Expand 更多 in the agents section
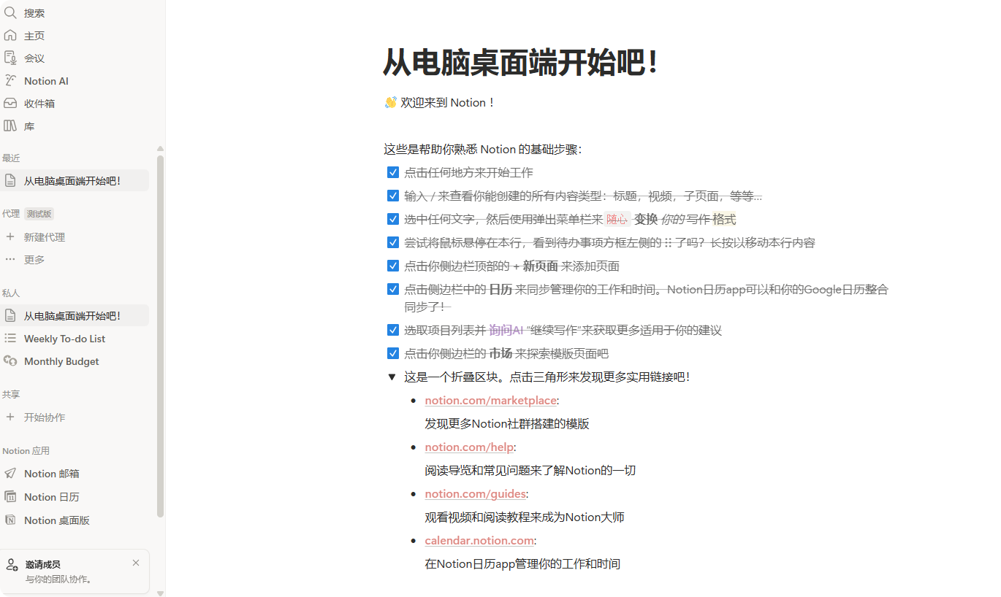 [x=34, y=260]
